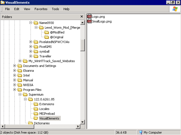Click the Program Files folder icon
This screenshot has height=135, width=181.
click(20, 90)
